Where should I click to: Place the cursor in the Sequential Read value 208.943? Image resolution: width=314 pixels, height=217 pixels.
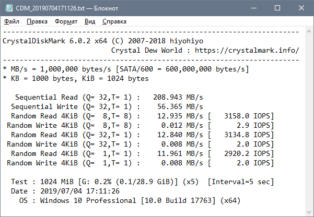click(168, 98)
